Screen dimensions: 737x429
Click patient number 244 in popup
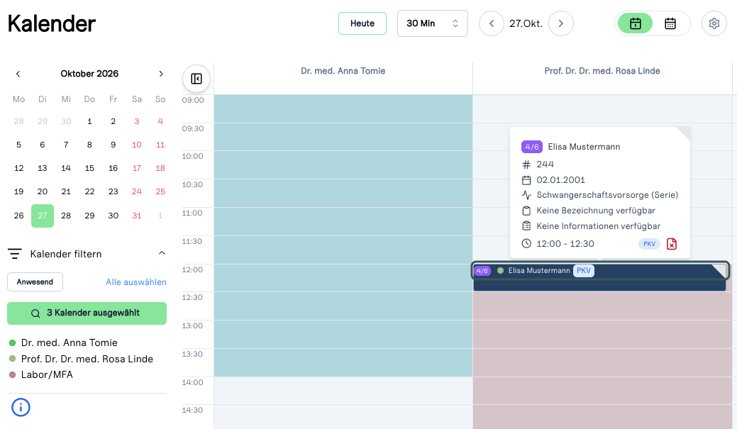[x=545, y=165]
